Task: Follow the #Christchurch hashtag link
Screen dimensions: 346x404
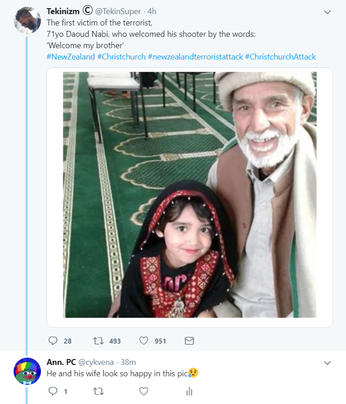Action: [x=121, y=57]
